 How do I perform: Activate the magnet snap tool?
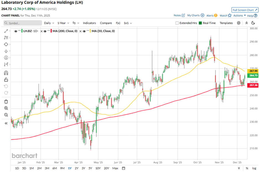pyautogui.click(x=6, y=73)
